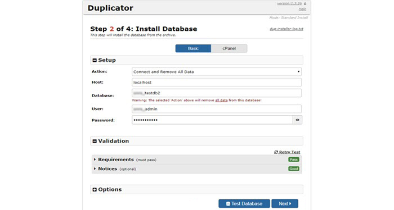Switch to the Basic tab
394x210 pixels.
tap(193, 48)
